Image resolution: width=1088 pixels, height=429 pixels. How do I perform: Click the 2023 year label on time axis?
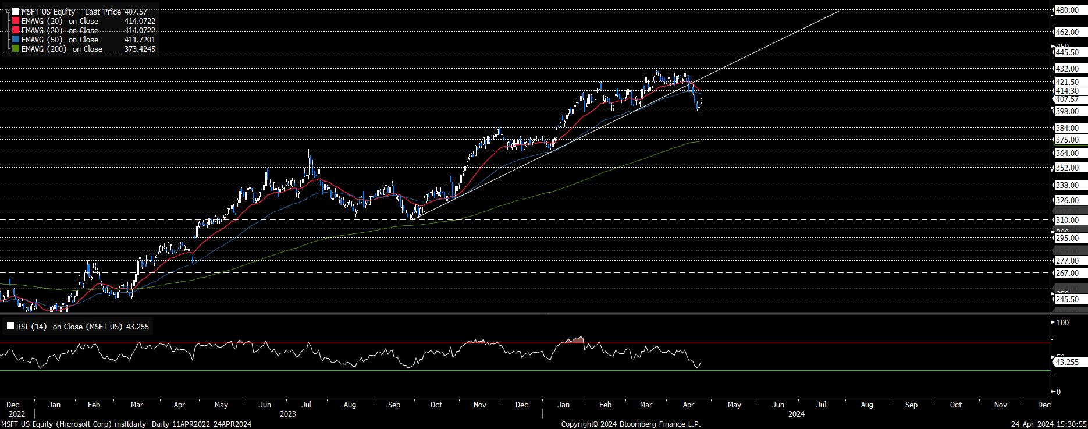point(287,414)
